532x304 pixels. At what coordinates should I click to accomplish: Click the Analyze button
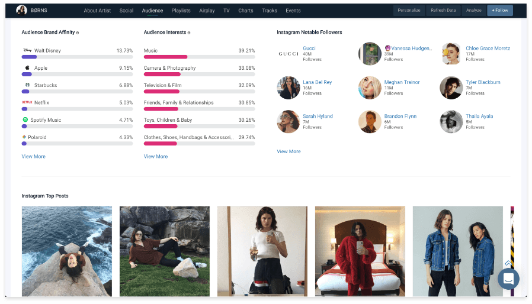tap(473, 10)
